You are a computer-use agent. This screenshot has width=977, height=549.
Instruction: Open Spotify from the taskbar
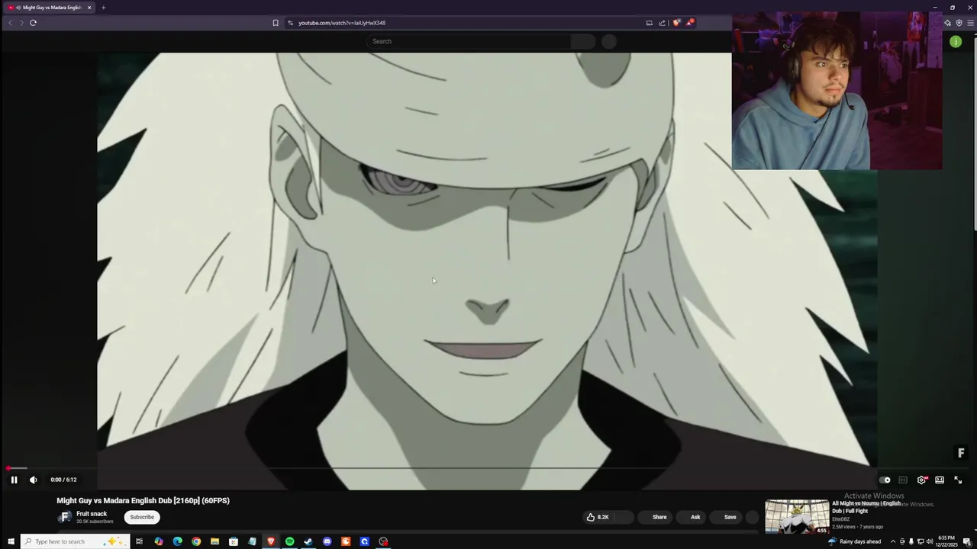tap(289, 541)
